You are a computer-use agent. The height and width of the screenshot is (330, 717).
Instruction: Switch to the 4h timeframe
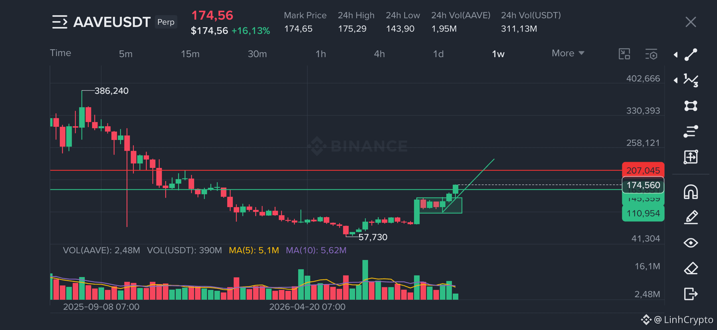379,54
